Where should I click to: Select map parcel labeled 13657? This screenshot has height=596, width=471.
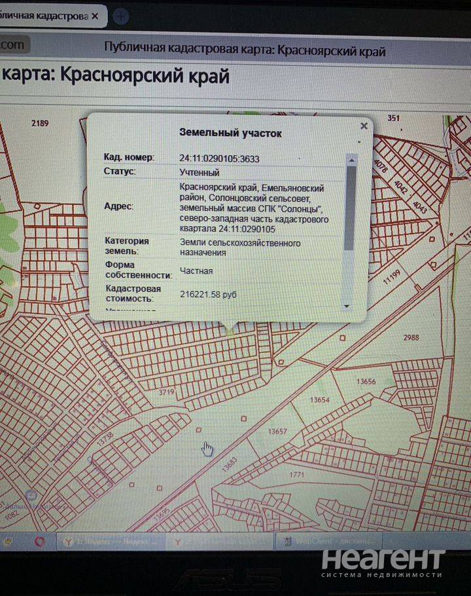(277, 431)
